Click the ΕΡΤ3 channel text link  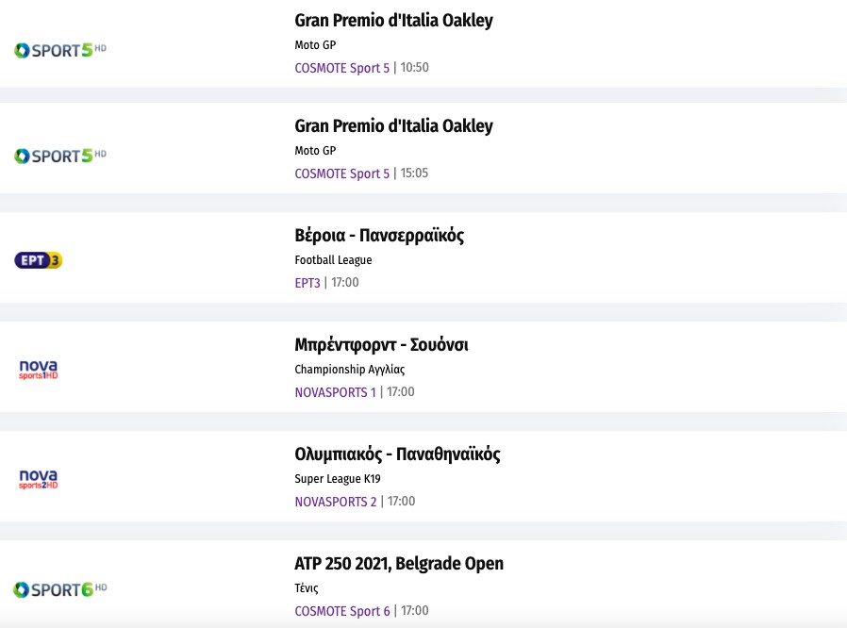pos(307,283)
